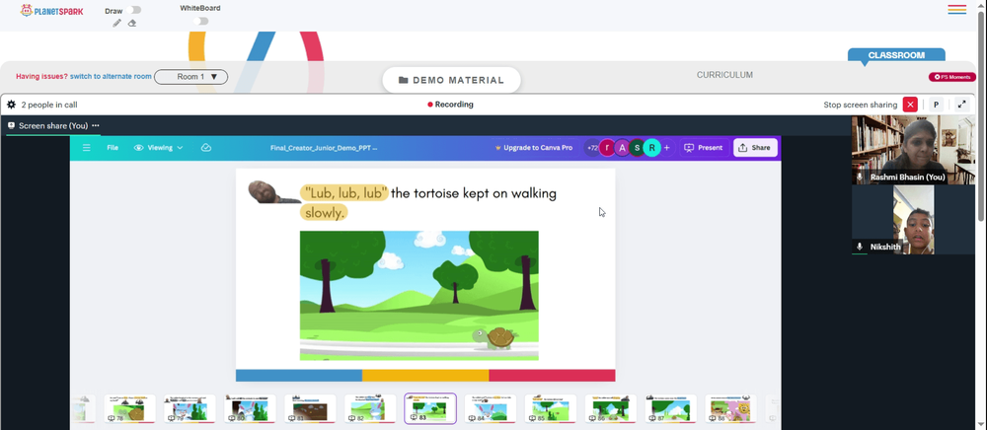Viewport: 987px width, 430px height.
Task: Select slide 84 thumbnail
Action: pos(490,408)
